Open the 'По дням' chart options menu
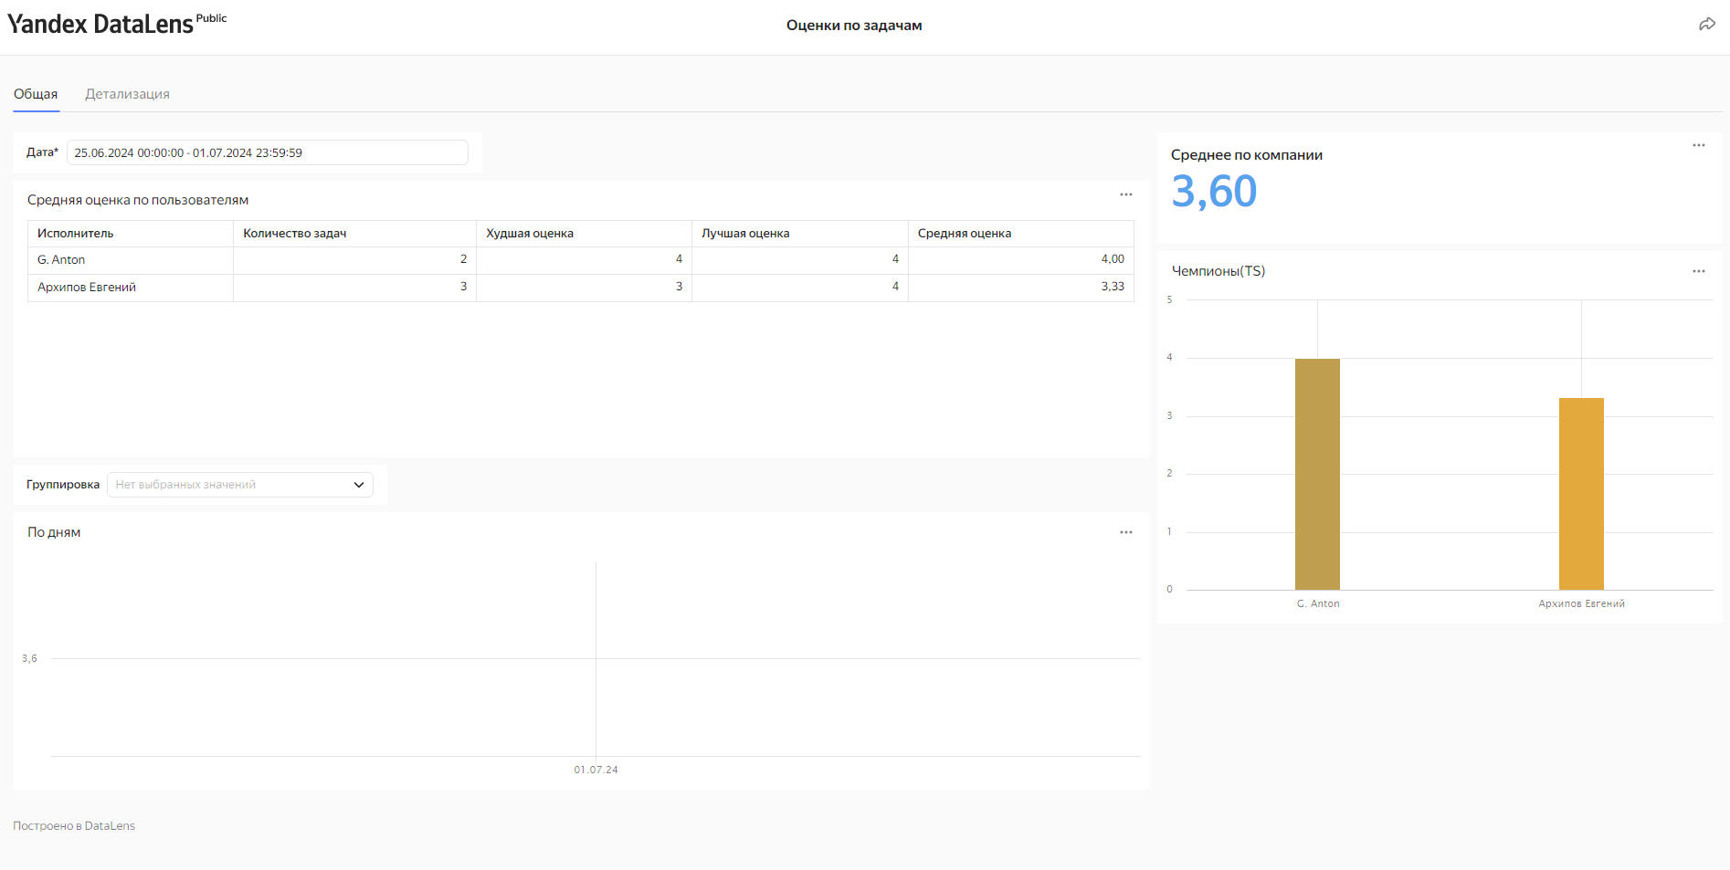 [x=1125, y=532]
